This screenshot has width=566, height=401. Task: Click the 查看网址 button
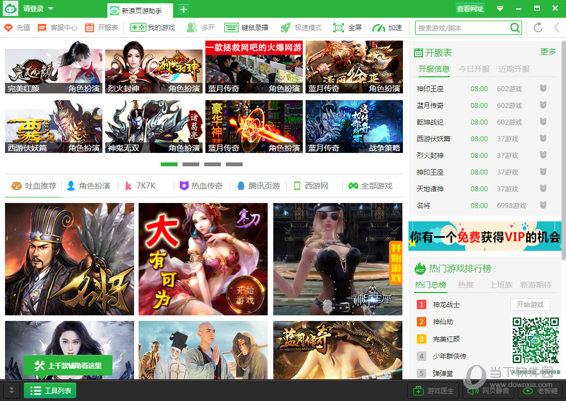tap(470, 9)
